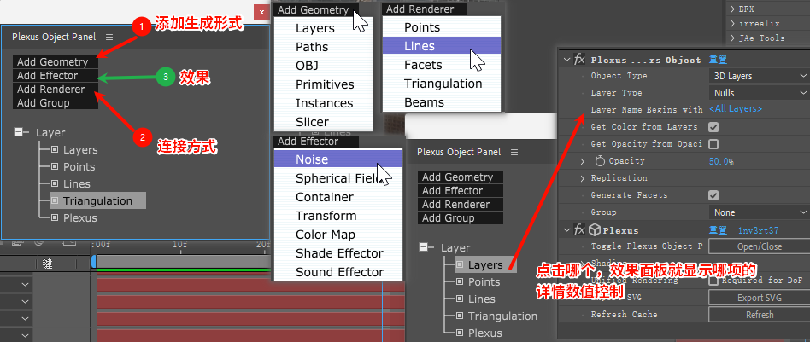This screenshot has height=342, width=810.
Task: Click the 10f mark on the time ruler
Action: click(x=179, y=244)
